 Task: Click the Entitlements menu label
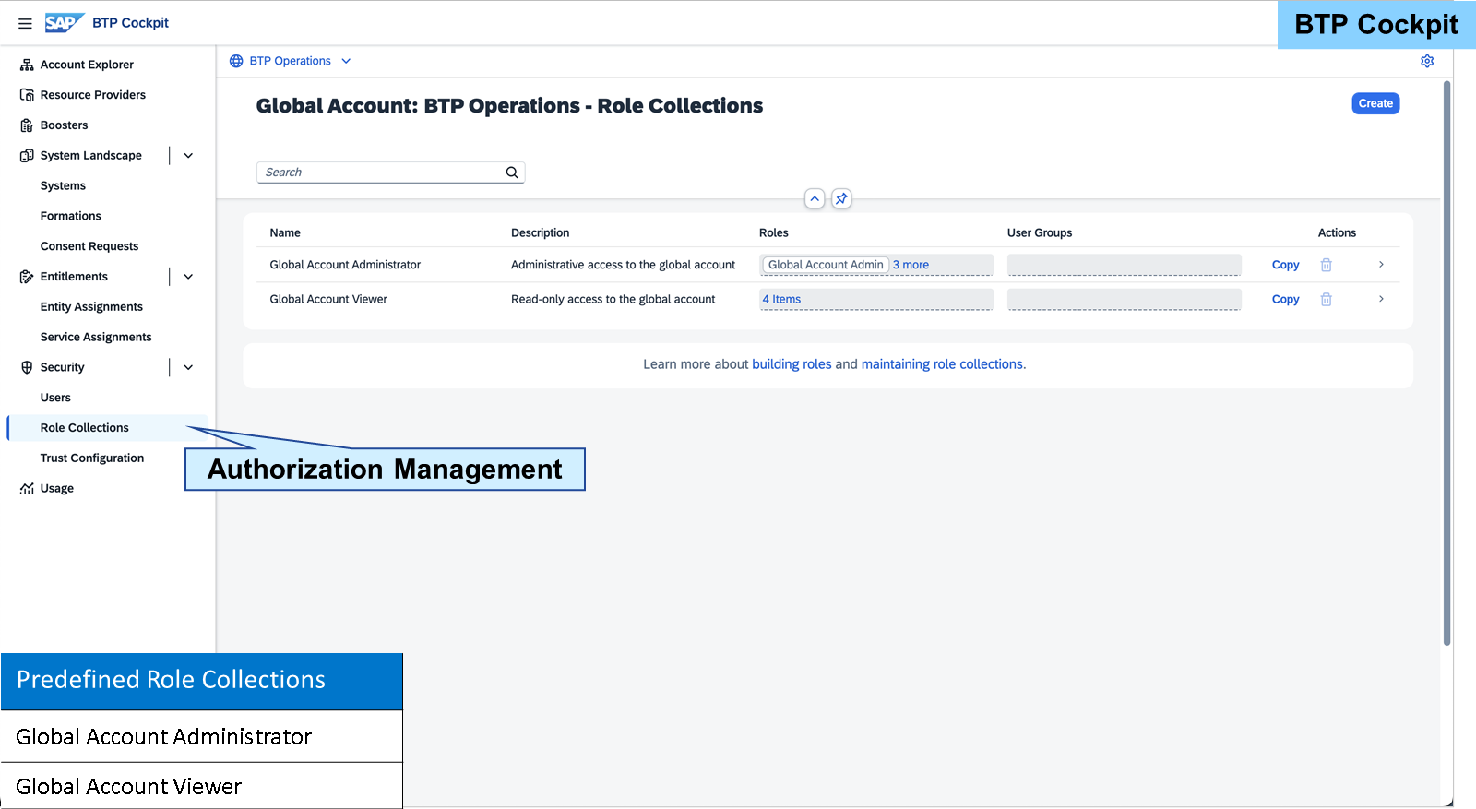pyautogui.click(x=74, y=277)
